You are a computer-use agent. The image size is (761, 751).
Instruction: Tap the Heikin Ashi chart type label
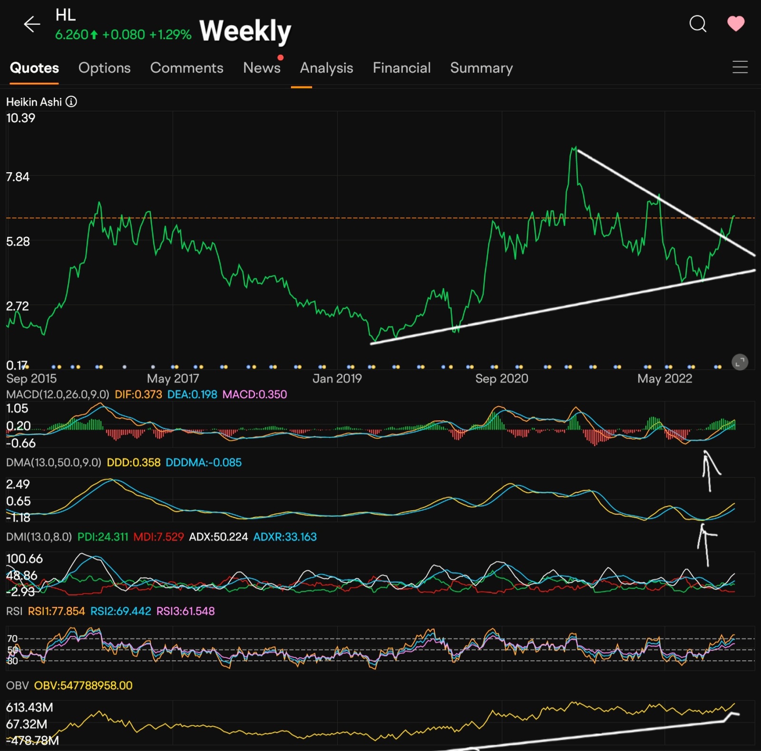[x=34, y=102]
